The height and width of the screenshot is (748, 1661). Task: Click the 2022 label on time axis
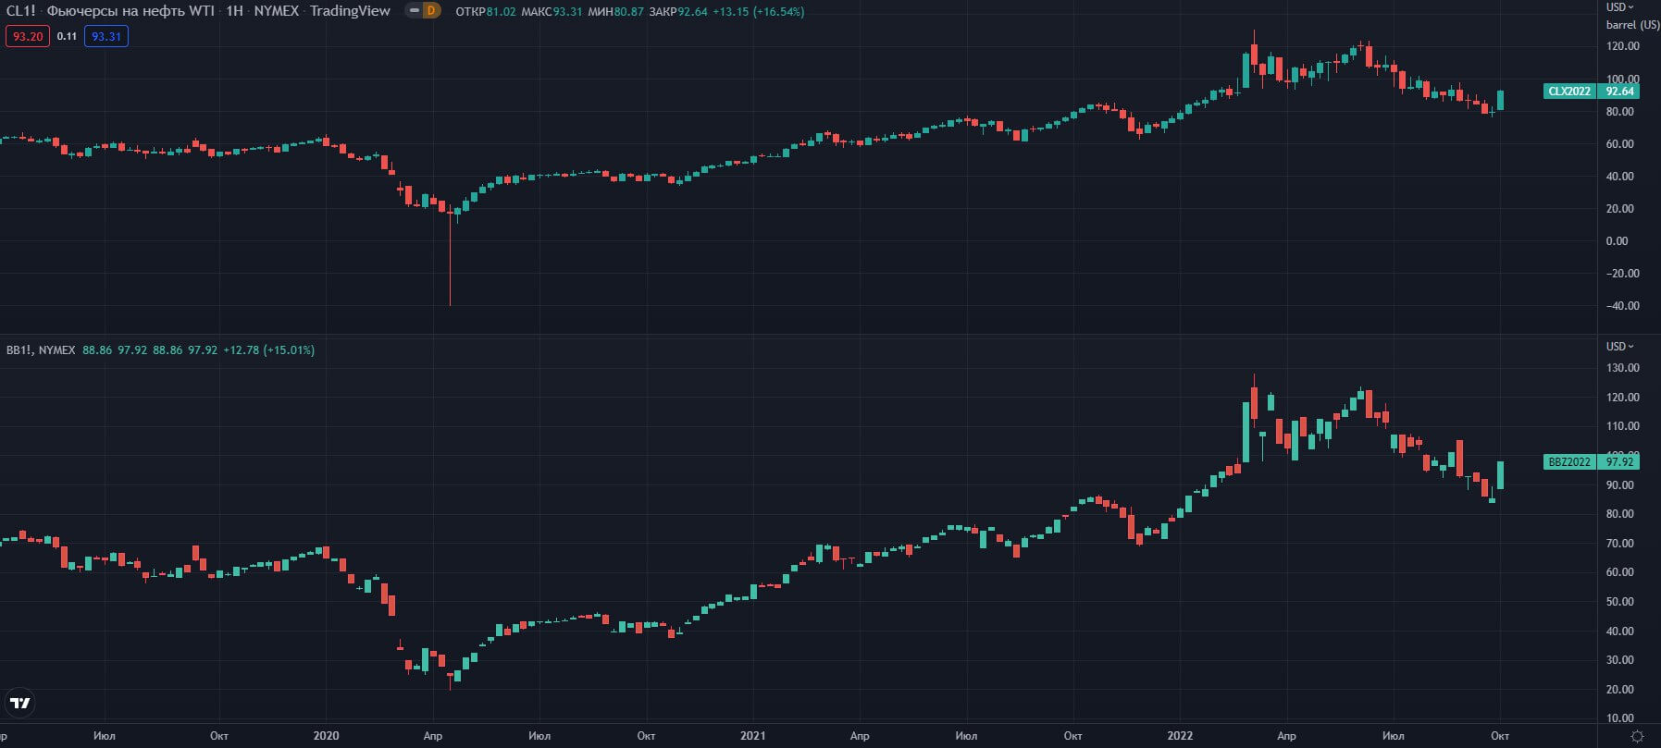[1180, 736]
